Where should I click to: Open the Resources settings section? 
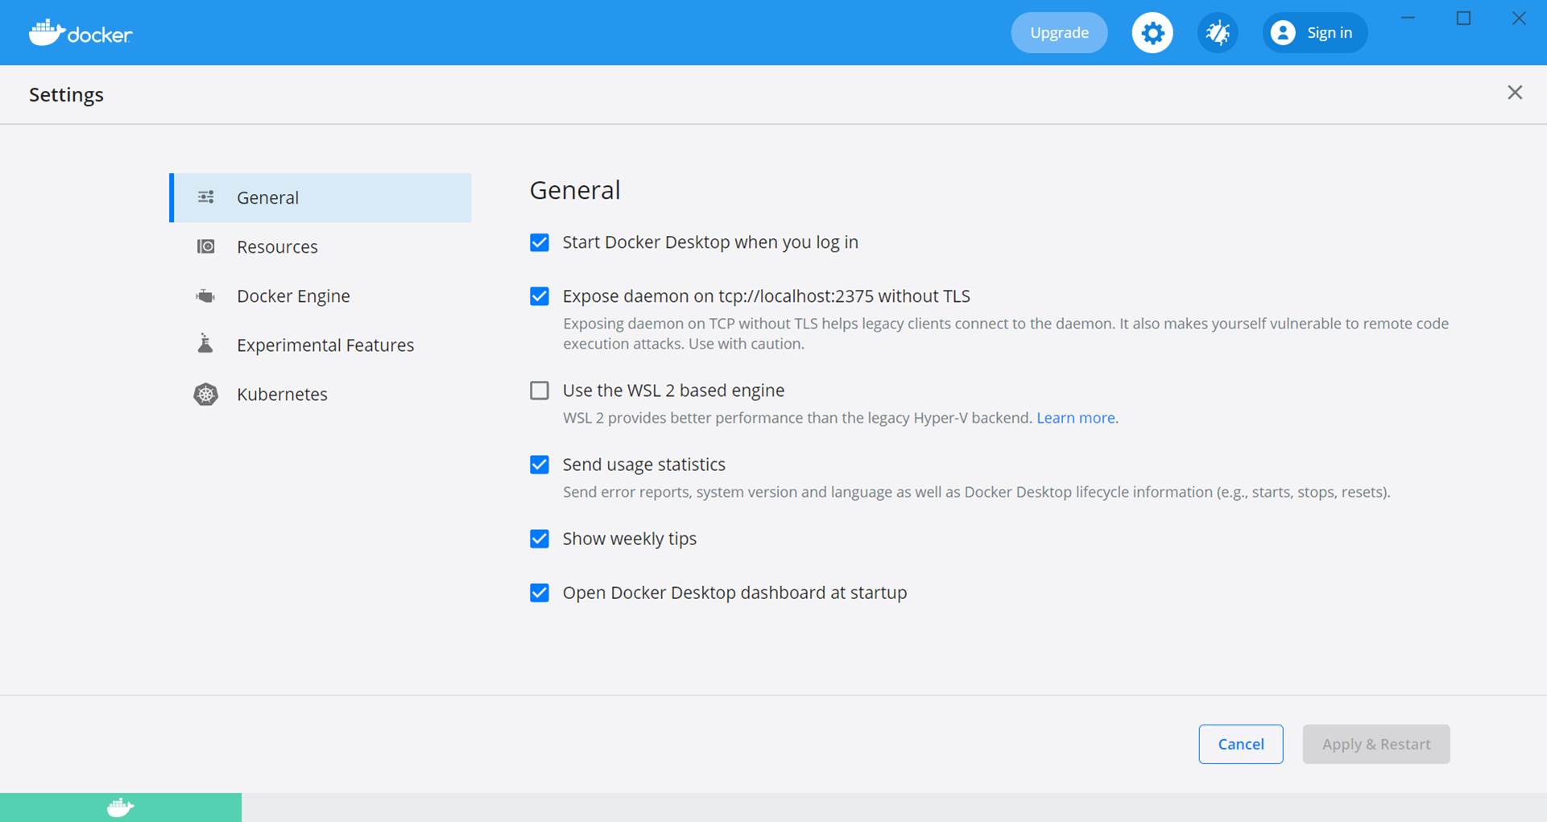coord(277,247)
